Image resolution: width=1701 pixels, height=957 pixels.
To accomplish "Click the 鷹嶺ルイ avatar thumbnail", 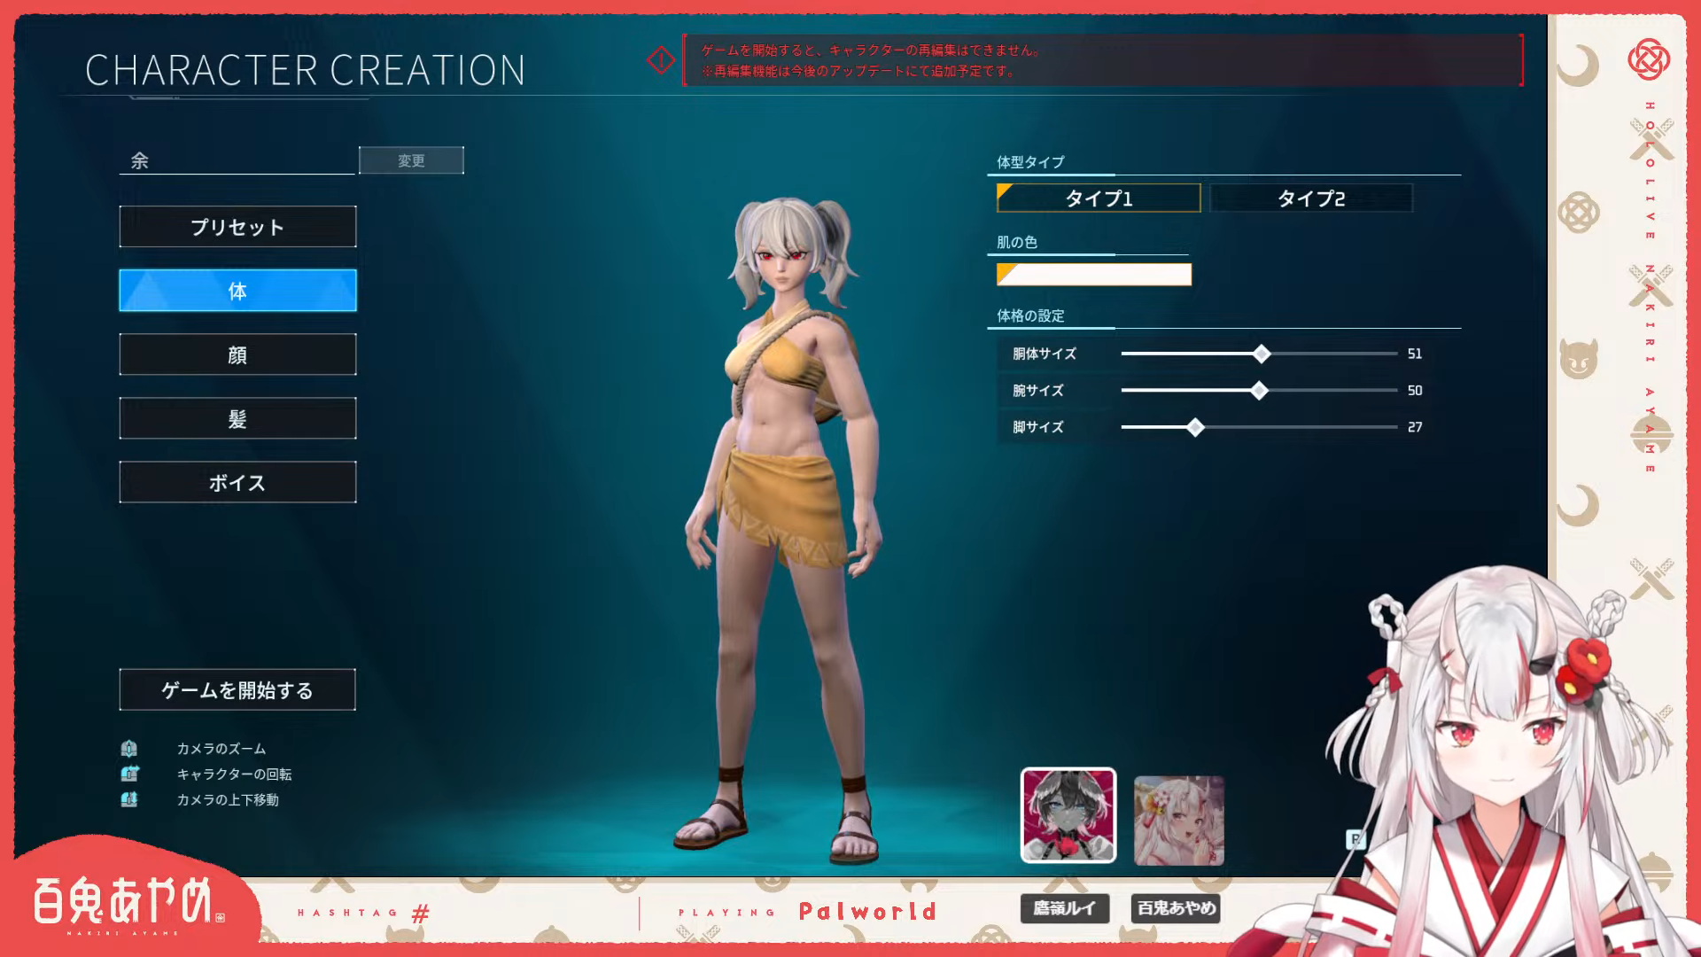I will click(1068, 815).
